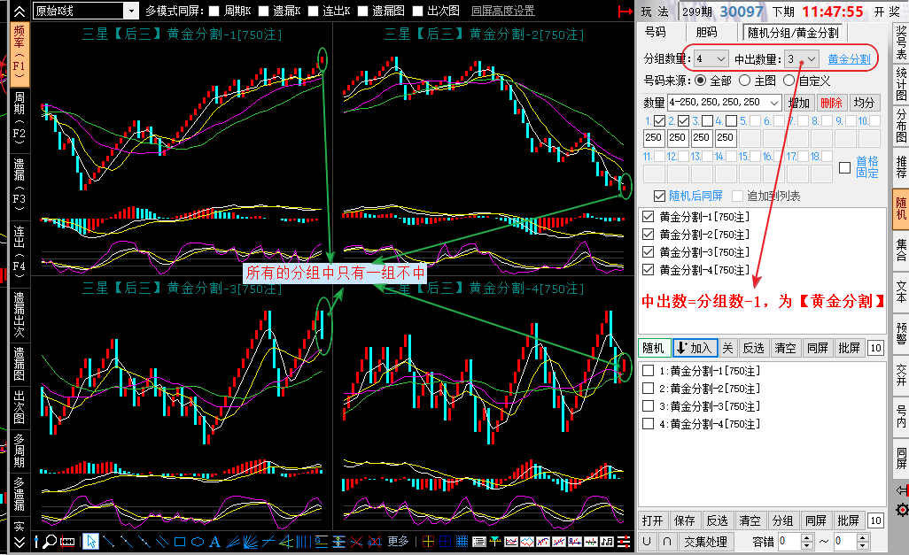Click the 黄金分割 link
Viewport: 909px width, 555px height.
tap(849, 59)
